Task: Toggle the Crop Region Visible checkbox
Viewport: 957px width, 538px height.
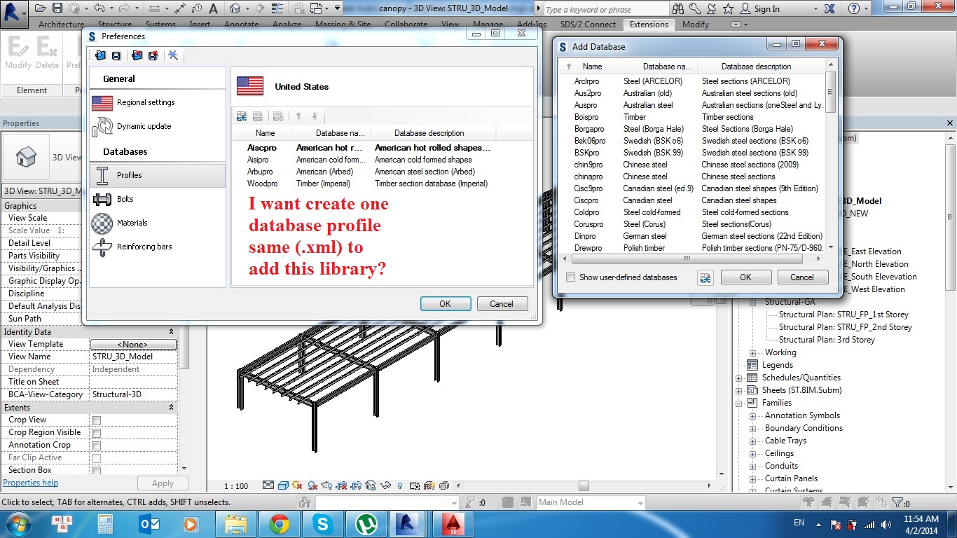Action: [x=97, y=433]
